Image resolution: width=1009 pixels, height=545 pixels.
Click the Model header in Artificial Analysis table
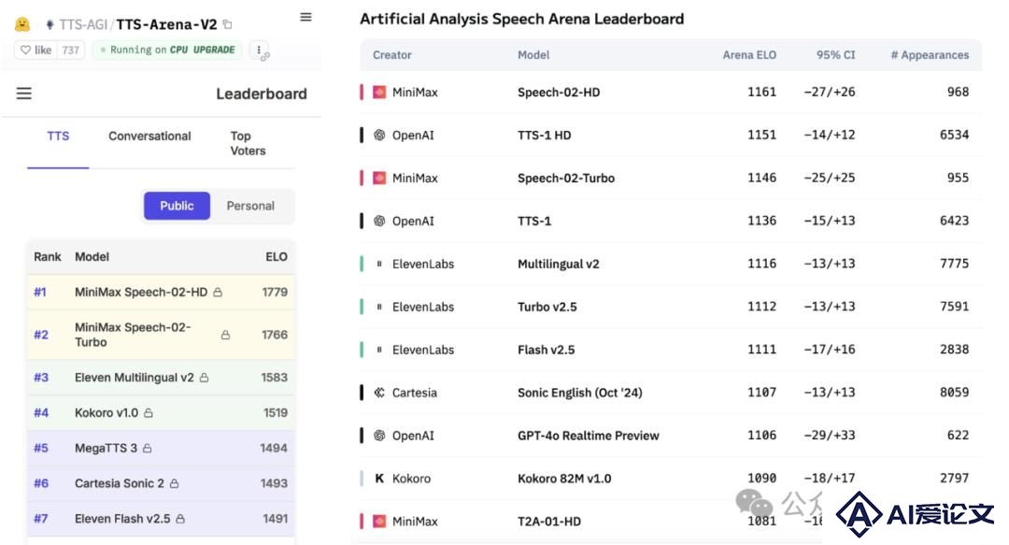533,55
